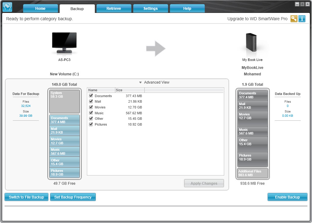The image size is (312, 223).
Task: Uncheck the Mail category checkbox
Action: tap(91, 101)
